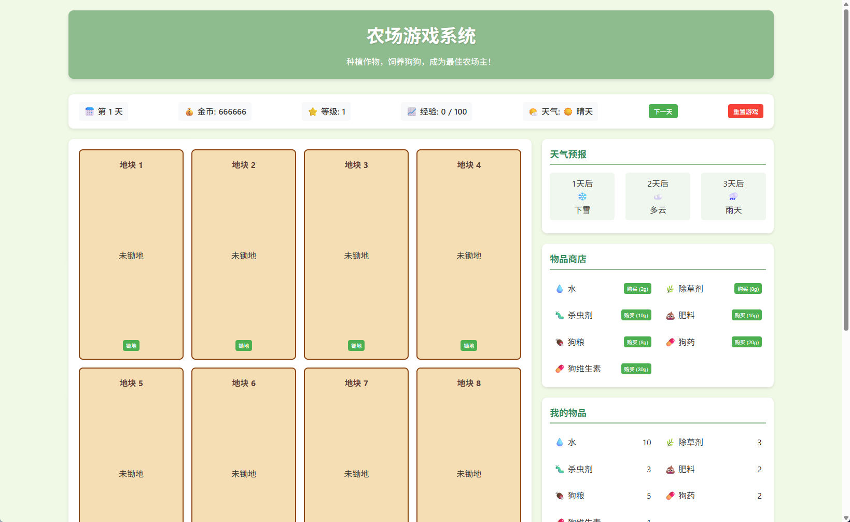This screenshot has height=522, width=850.
Task: Click the 农场游戏系统 title
Action: click(x=421, y=36)
